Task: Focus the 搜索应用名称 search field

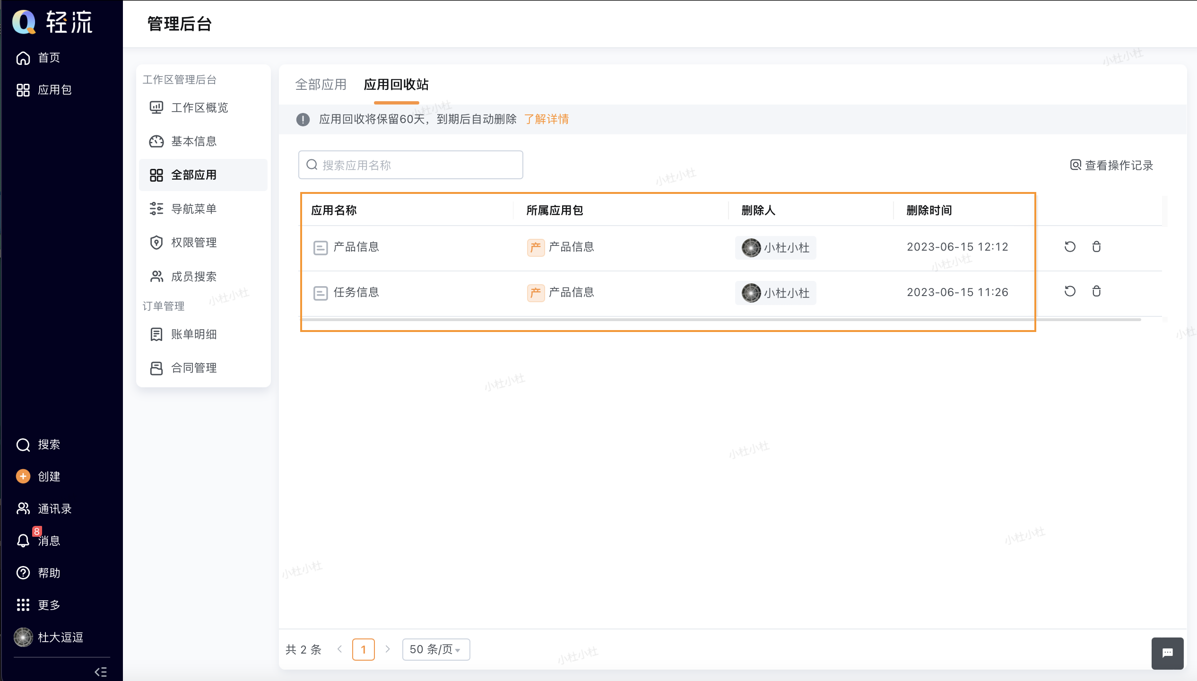Action: pyautogui.click(x=411, y=165)
